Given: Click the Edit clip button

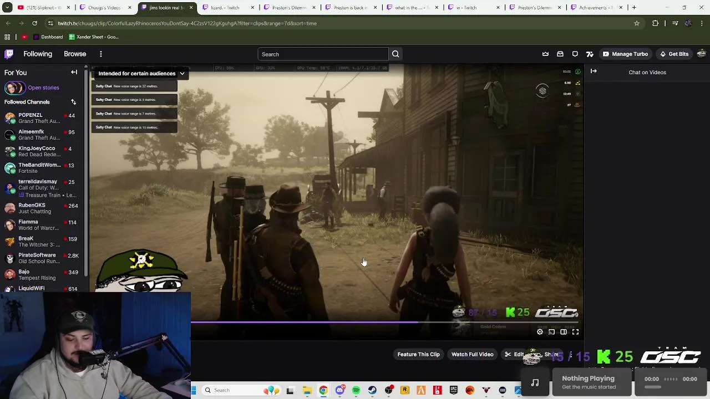Looking at the screenshot, I should click(x=515, y=355).
